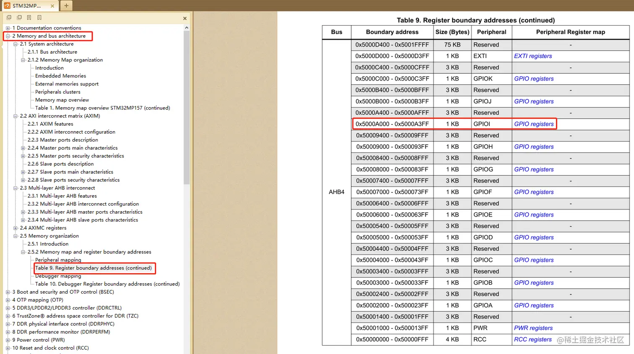Click the add bookmark icon
The width and height of the screenshot is (634, 354).
pos(29,18)
